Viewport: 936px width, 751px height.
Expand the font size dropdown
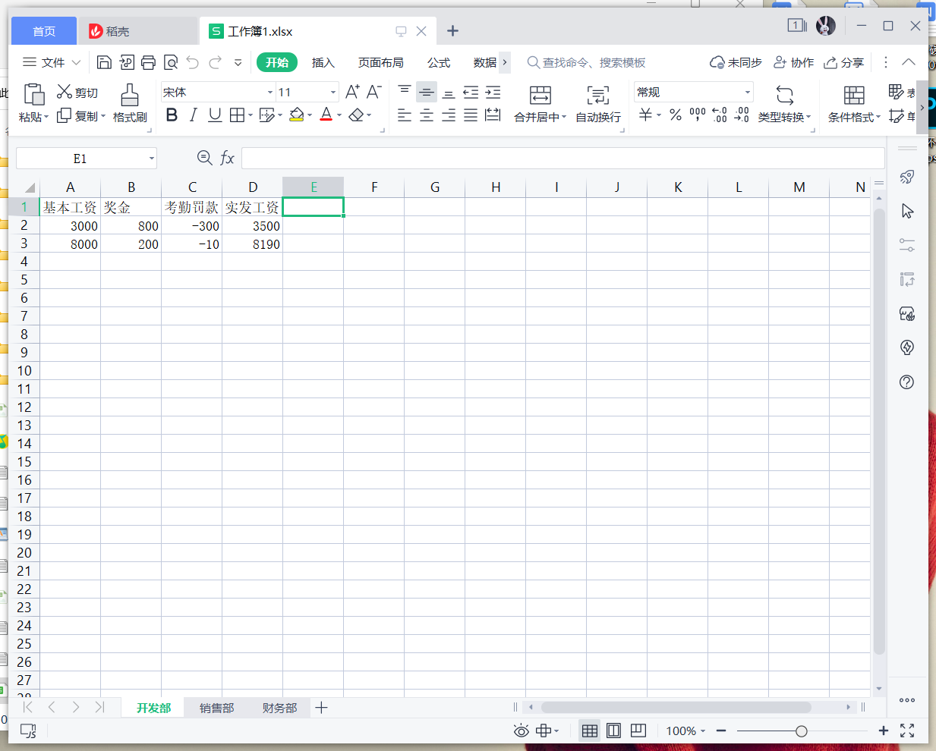(x=332, y=92)
